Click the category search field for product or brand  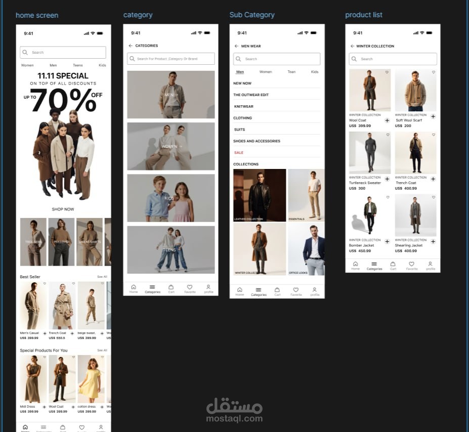point(171,59)
